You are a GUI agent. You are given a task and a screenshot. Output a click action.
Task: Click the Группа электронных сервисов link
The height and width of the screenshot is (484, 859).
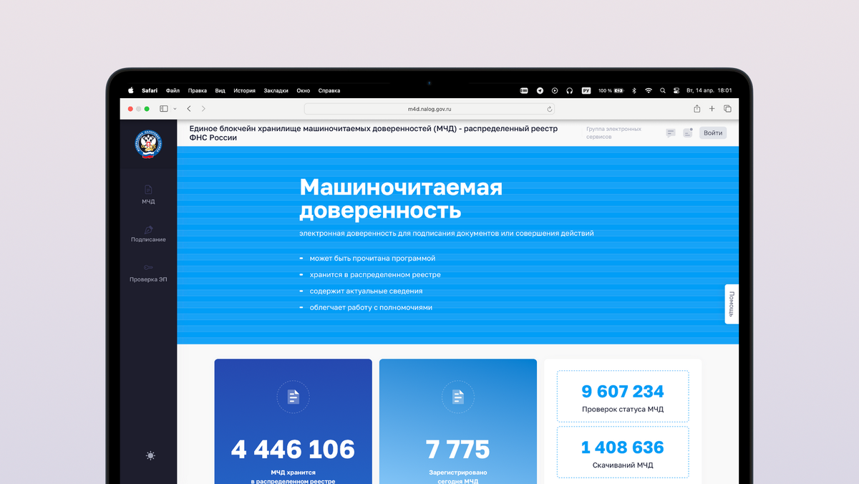click(x=613, y=132)
